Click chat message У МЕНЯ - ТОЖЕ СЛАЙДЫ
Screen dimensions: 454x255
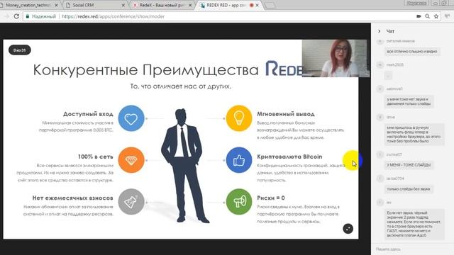[409, 165]
